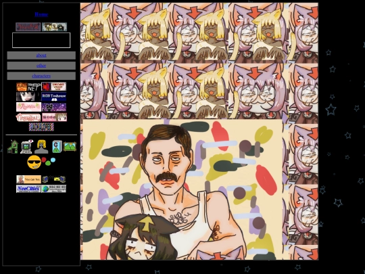Image resolution: width=365 pixels, height=274 pixels.
Task: Click the black-haired anime face badge
Action: coord(28,97)
